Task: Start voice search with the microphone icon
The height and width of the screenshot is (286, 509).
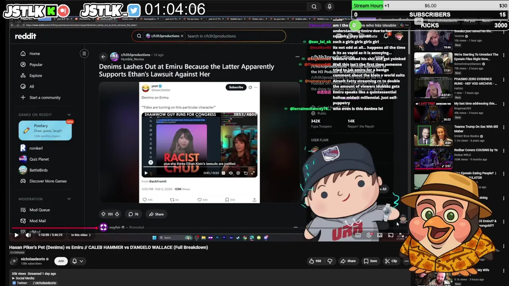Action: 329,6
